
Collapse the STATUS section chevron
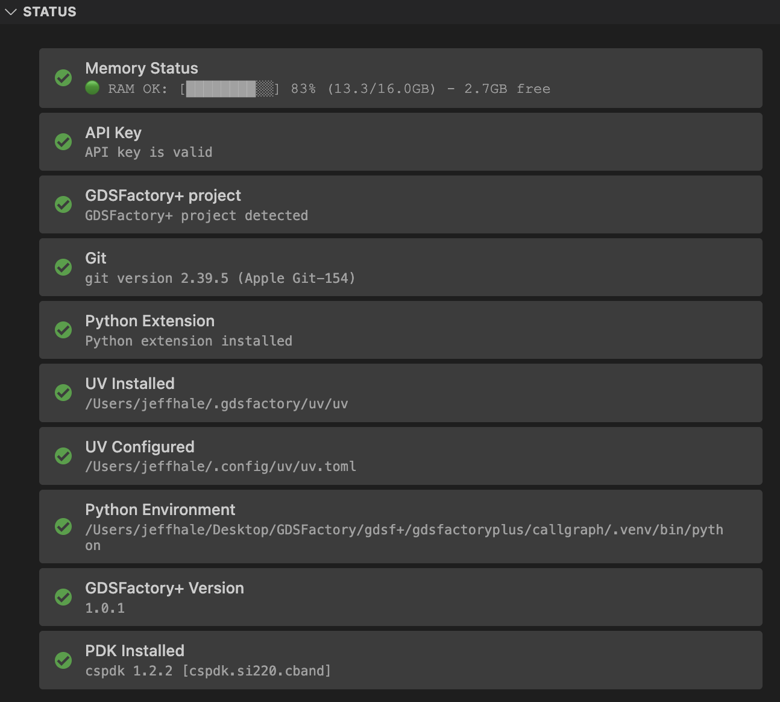pos(10,12)
